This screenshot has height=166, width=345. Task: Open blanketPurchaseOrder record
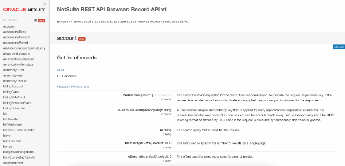pos(19,130)
